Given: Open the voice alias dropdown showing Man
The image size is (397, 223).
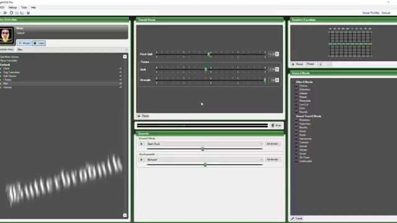Looking at the screenshot, I should (x=72, y=50).
